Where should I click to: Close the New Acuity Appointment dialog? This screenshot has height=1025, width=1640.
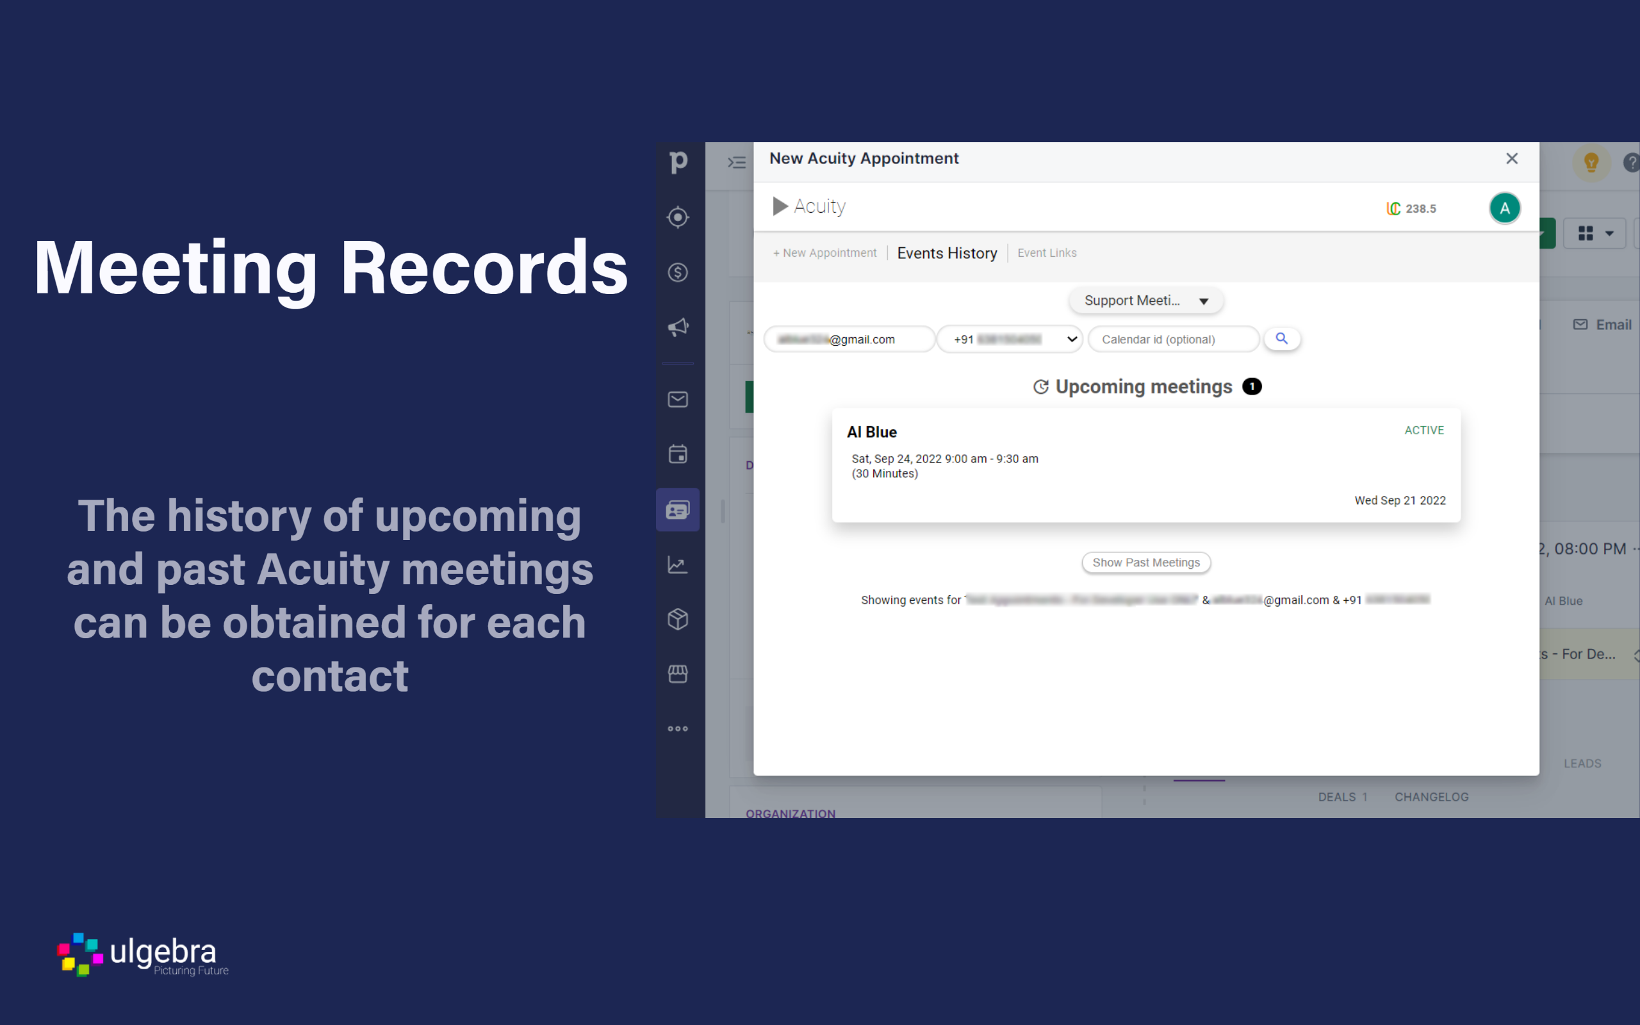pyautogui.click(x=1511, y=159)
